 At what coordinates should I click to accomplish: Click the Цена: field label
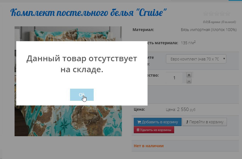139,109
